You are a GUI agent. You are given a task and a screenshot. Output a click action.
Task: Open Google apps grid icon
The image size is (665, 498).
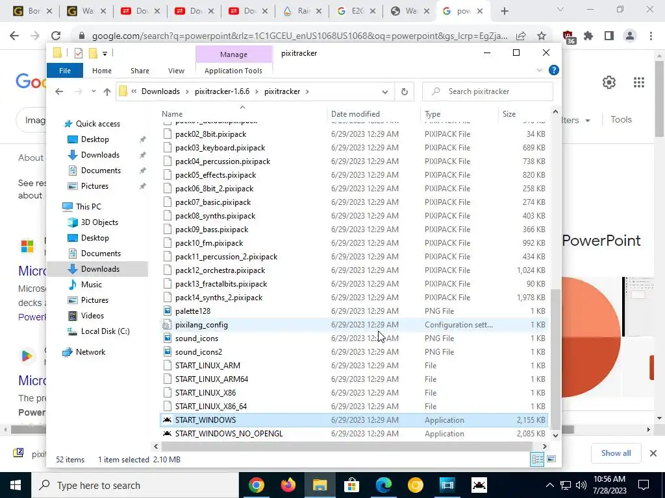coord(639,82)
